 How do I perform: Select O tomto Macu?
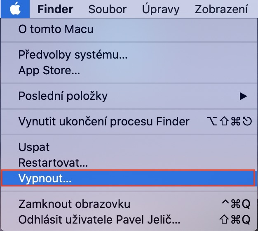56,29
